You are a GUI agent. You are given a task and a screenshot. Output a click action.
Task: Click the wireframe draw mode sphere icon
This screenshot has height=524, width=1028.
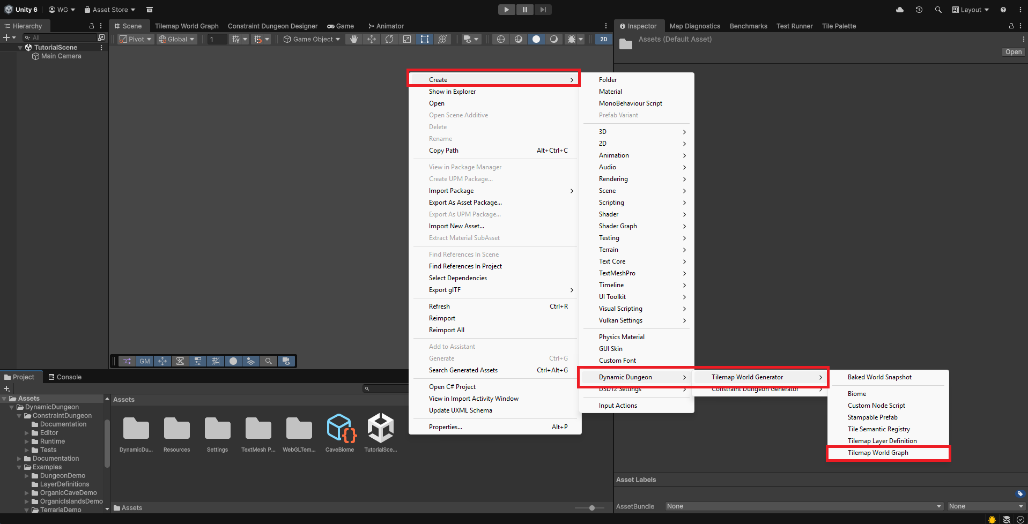click(x=501, y=39)
